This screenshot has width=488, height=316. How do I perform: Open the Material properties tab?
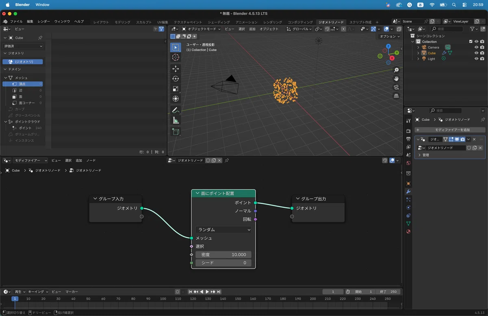(408, 231)
